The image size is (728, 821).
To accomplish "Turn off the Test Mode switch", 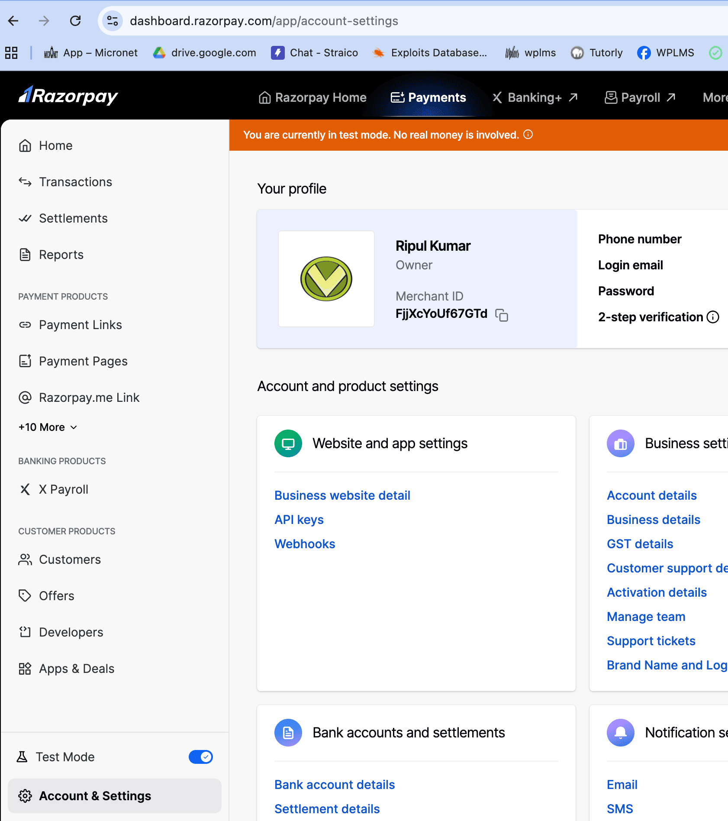I will (201, 757).
